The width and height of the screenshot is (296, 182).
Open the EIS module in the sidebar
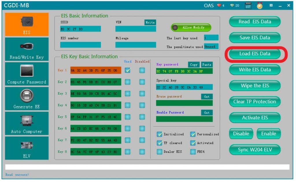click(x=27, y=24)
